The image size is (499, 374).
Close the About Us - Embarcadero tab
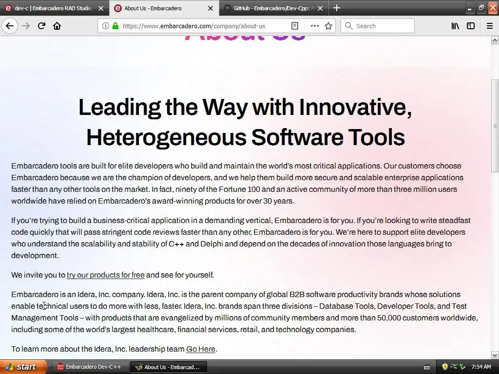coord(211,8)
